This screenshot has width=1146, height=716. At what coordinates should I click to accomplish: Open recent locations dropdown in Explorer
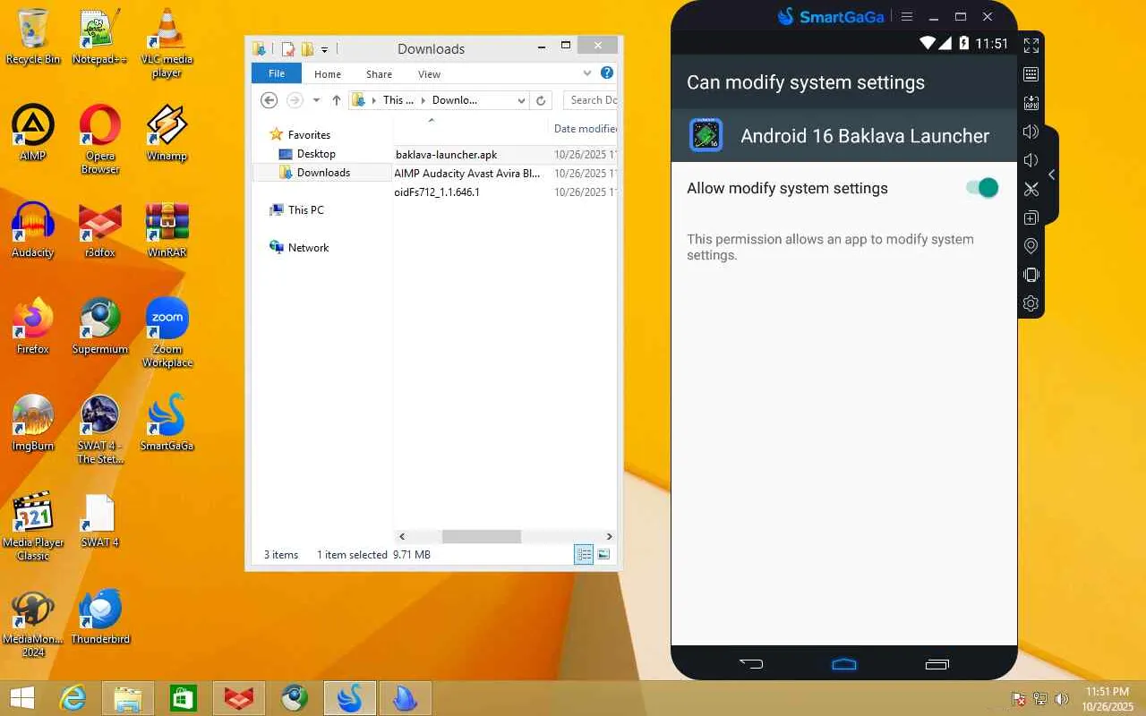point(316,100)
